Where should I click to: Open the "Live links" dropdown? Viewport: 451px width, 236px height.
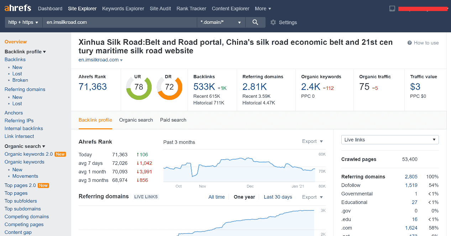coord(390,140)
